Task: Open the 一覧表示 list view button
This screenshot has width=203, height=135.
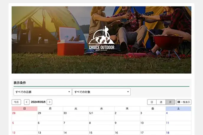Action: coord(184,102)
